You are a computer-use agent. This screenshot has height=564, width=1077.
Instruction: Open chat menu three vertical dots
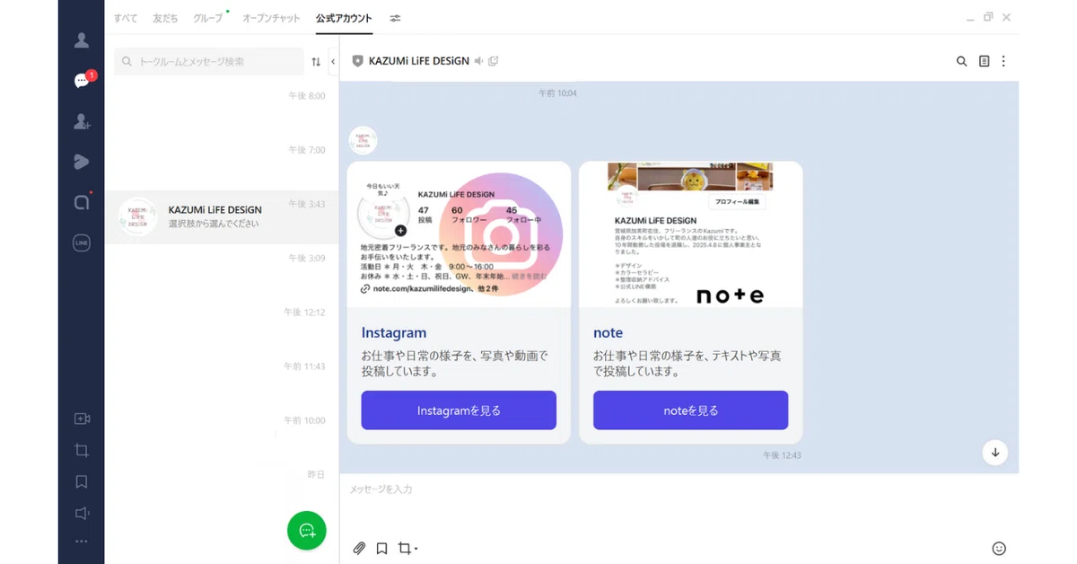[x=1003, y=61]
